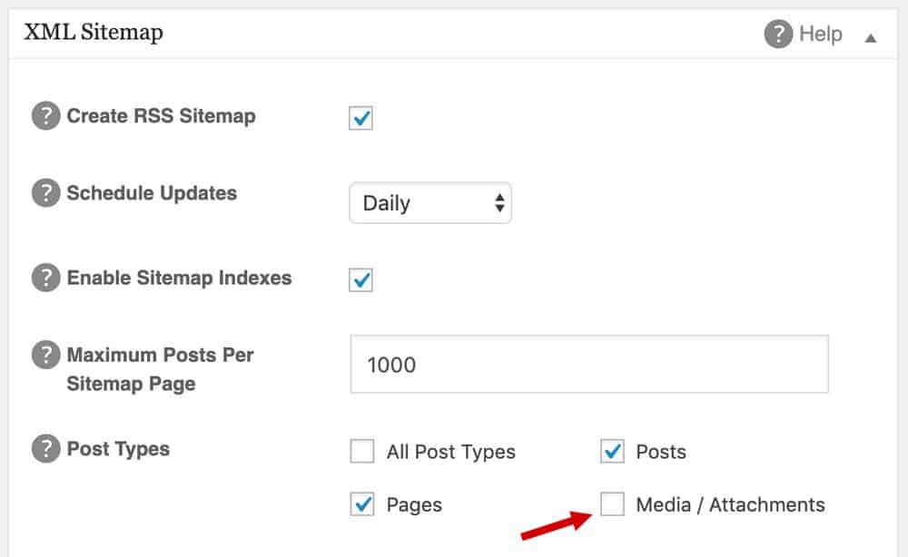The image size is (908, 557).
Task: Click the help icon beside Create RSS Sitemap
Action: (46, 117)
